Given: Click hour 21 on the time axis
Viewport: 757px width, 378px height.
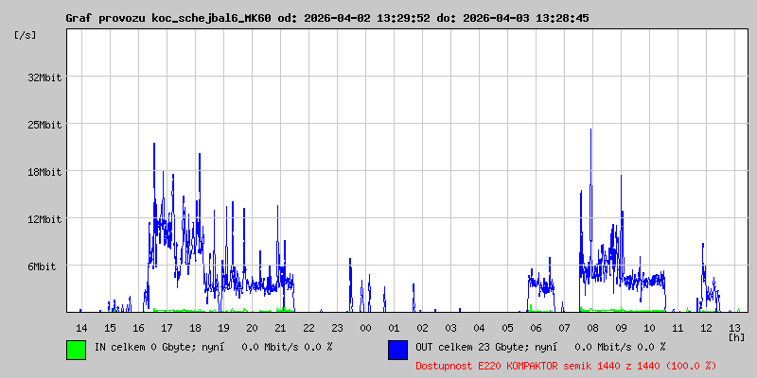Looking at the screenshot, I should [280, 327].
